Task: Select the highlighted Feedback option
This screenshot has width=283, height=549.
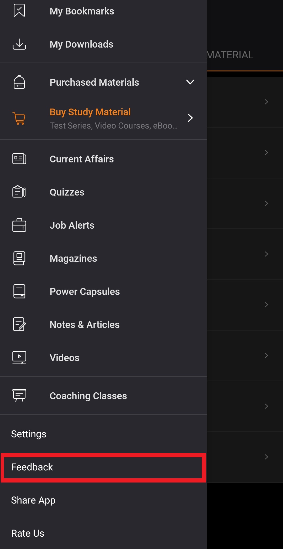Action: click(x=103, y=468)
